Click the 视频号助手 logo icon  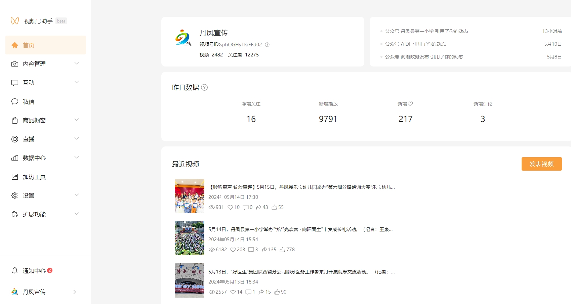(14, 21)
